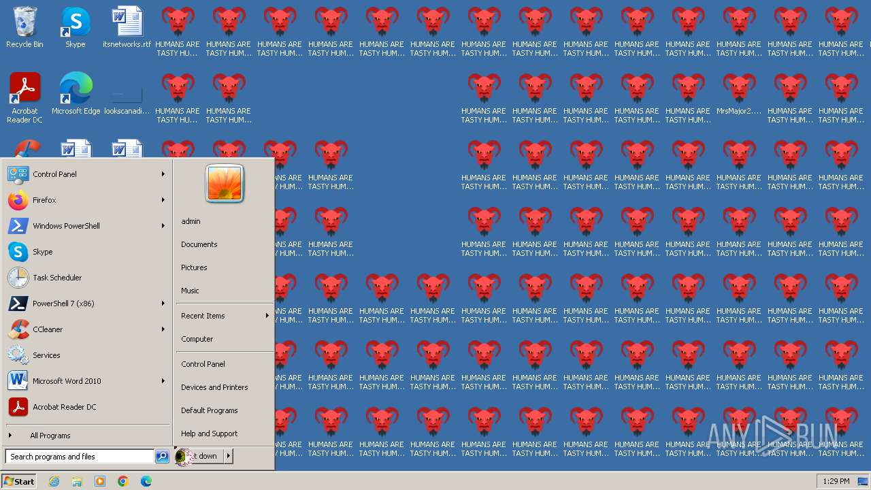Open File Explorer from taskbar
Screen dimensions: 871x490
click(77, 481)
